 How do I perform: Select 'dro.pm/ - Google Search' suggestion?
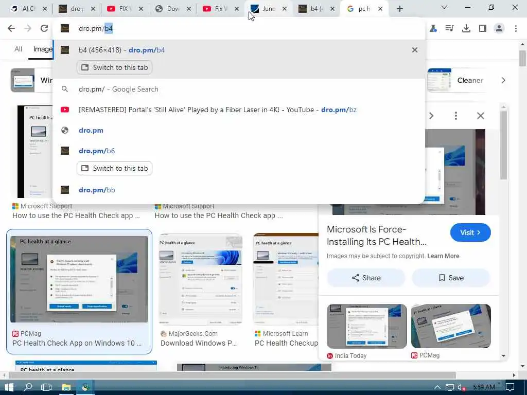click(239, 89)
